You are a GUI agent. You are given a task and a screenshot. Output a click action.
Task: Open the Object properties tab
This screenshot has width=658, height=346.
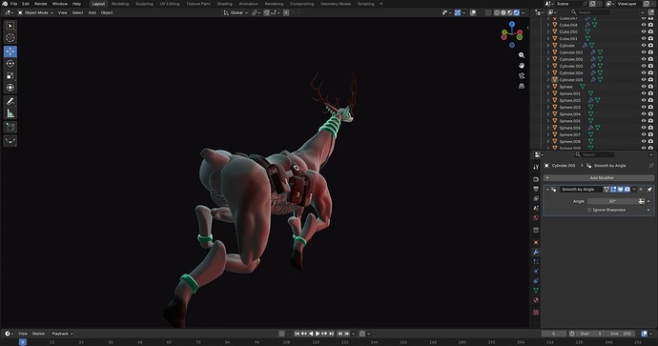click(x=536, y=242)
